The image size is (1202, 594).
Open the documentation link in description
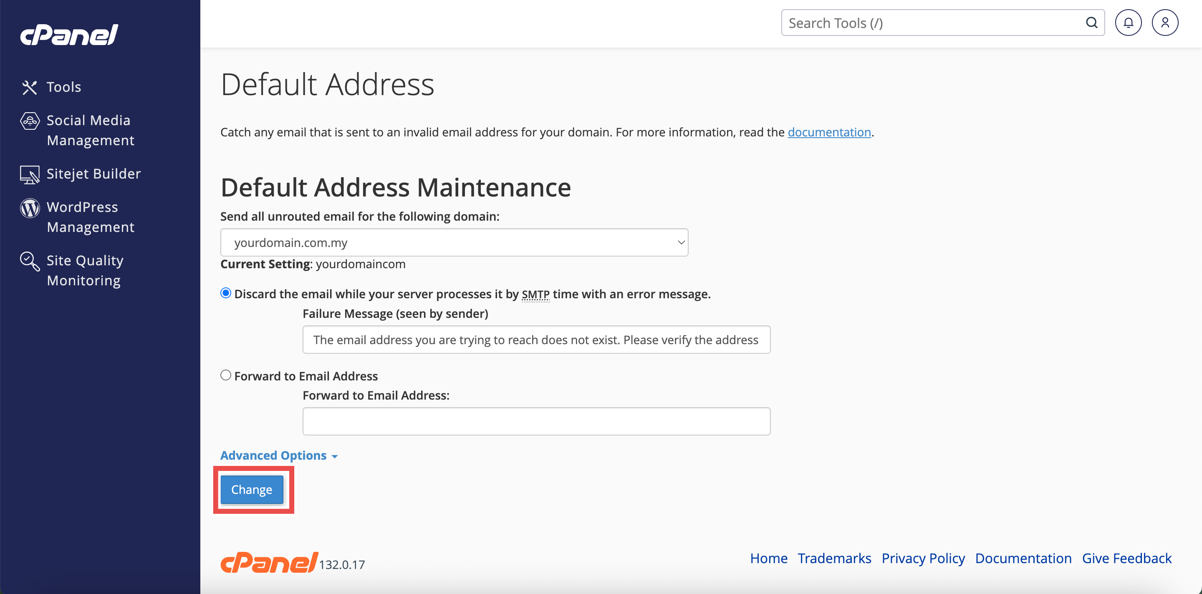829,132
